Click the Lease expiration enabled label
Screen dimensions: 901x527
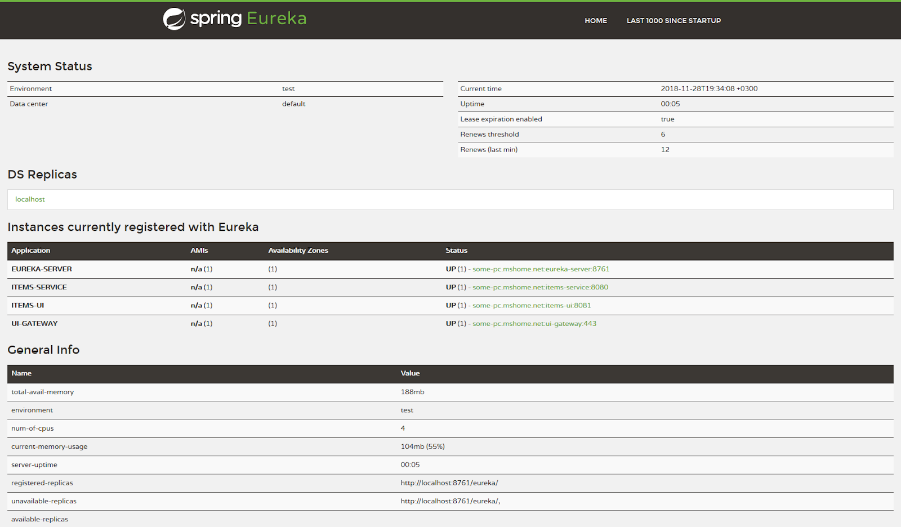[501, 119]
